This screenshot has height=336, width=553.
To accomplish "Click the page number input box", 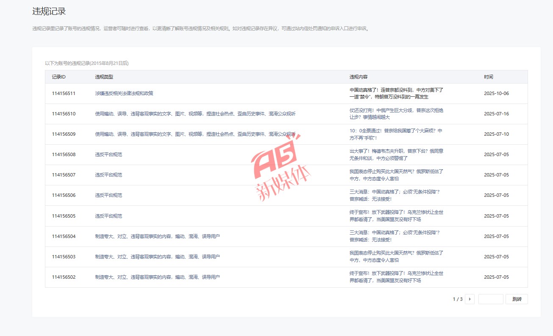I will coord(491,299).
